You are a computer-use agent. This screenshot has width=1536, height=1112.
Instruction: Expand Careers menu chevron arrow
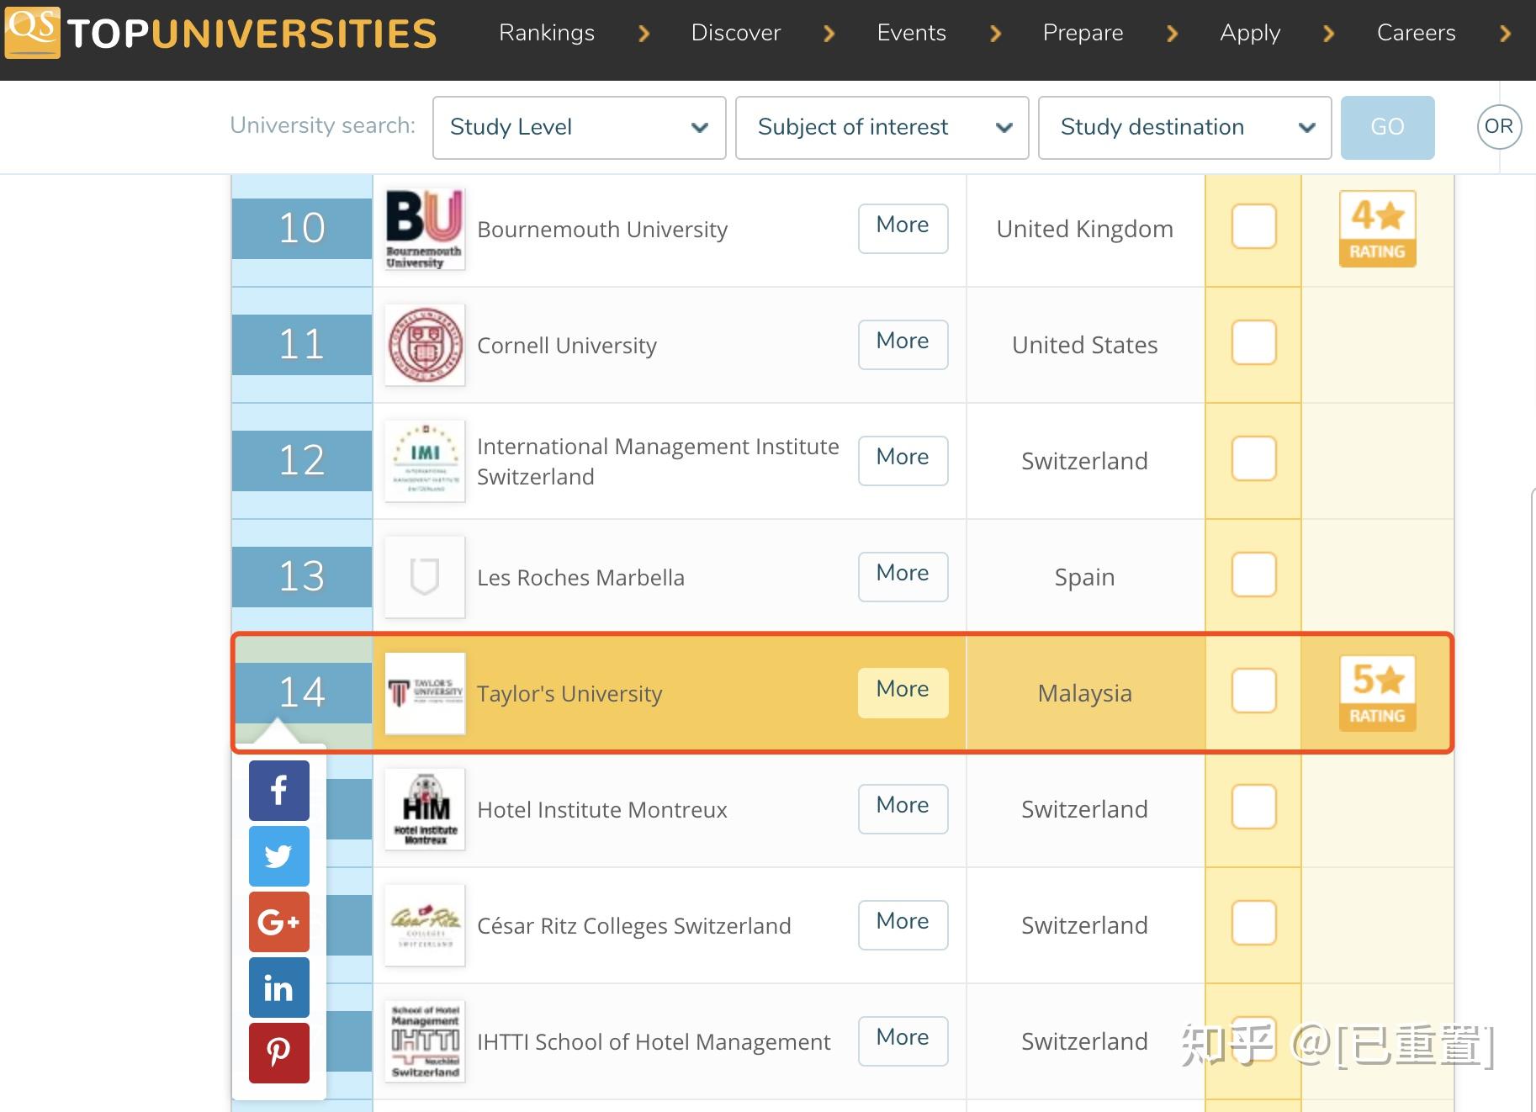point(1506,34)
